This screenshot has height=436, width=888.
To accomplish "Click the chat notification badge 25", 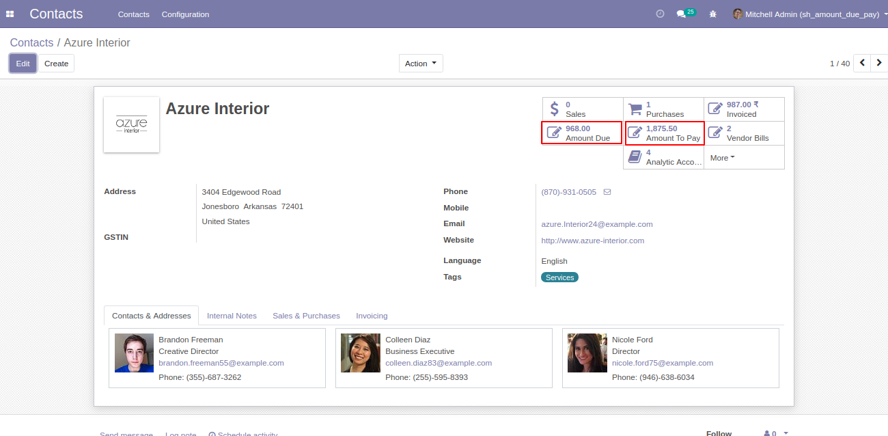I will pos(691,12).
